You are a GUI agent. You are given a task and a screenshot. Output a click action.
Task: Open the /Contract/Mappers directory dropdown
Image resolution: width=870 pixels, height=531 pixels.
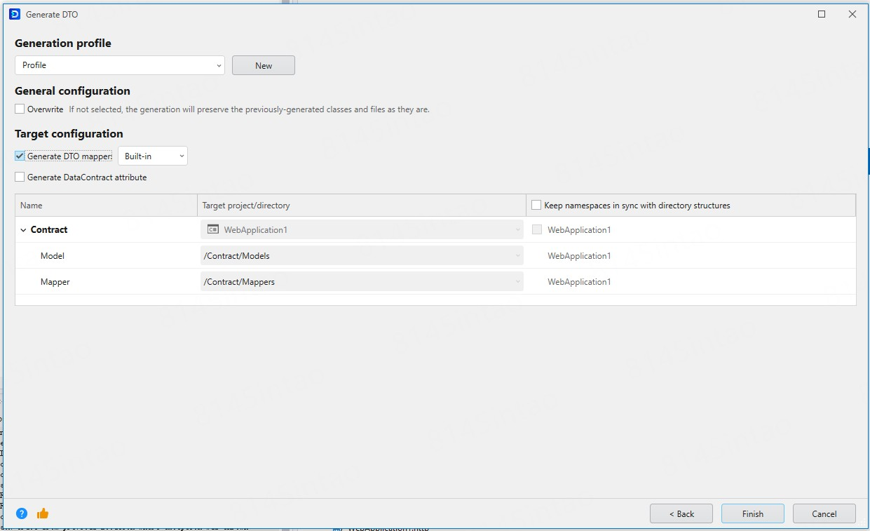coord(362,282)
